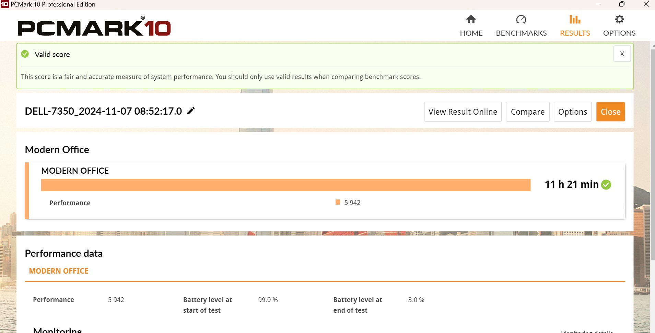This screenshot has height=333, width=655.
Task: Open the result Options button
Action: click(572, 112)
